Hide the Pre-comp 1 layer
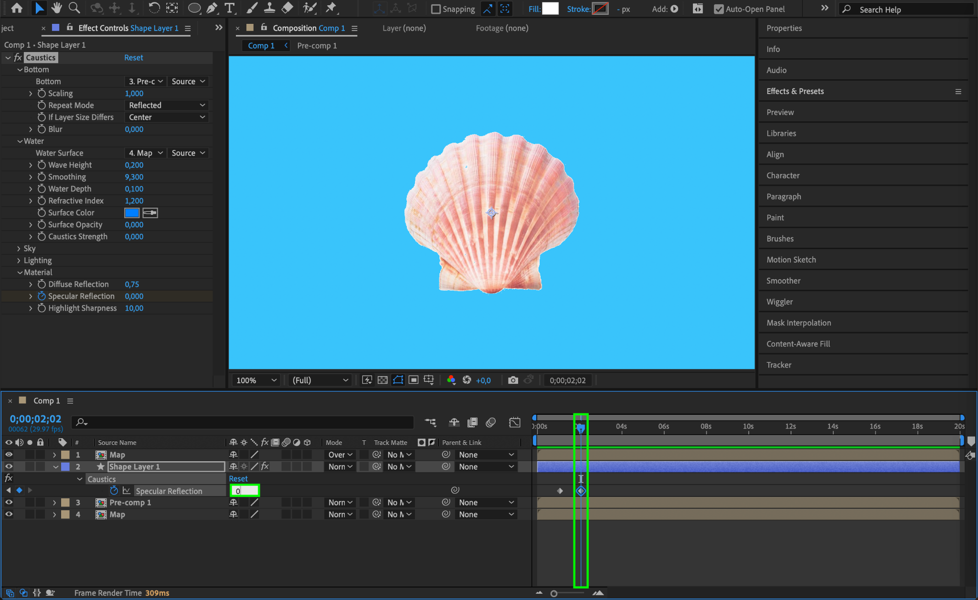This screenshot has height=600, width=978. pos(9,502)
